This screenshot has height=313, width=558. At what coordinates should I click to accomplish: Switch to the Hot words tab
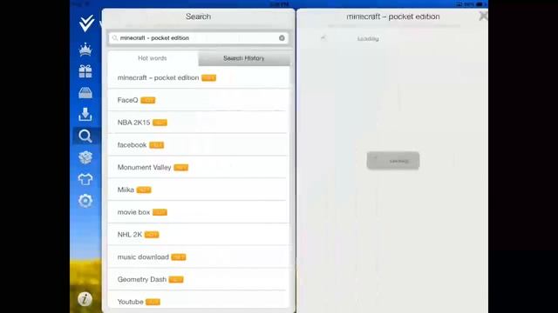click(x=153, y=58)
